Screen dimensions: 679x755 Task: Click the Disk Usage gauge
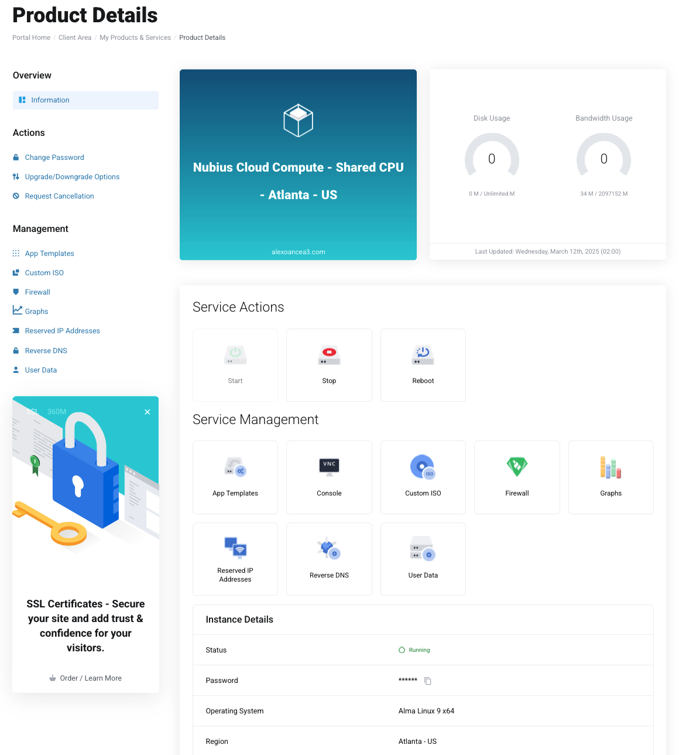(x=492, y=156)
